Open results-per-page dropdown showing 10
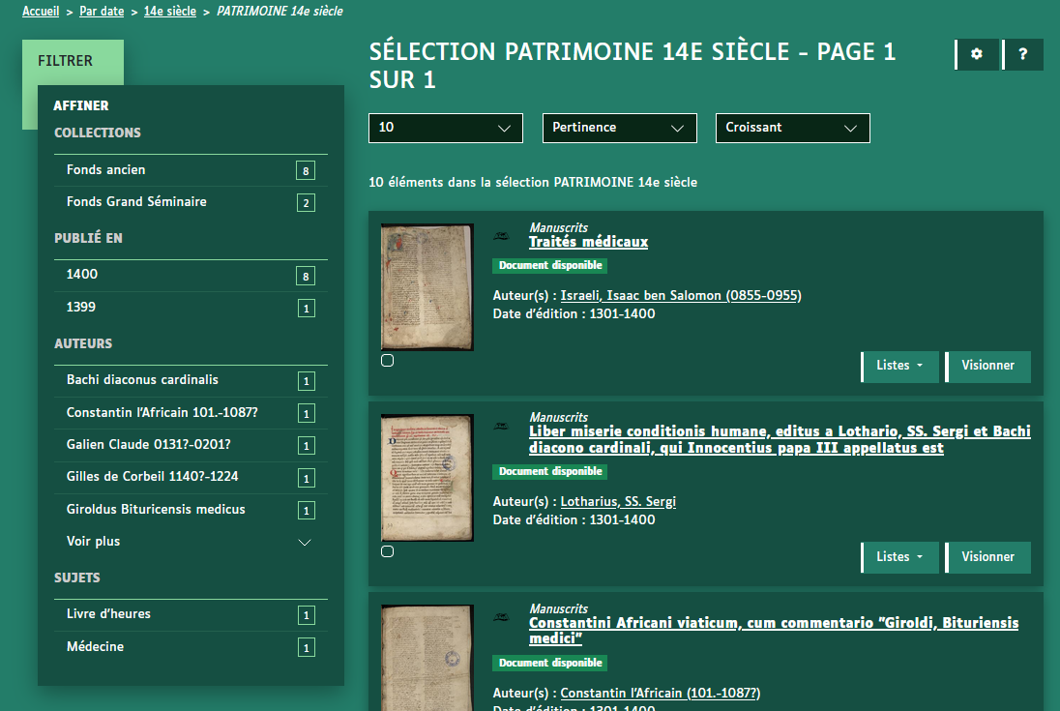 (445, 128)
